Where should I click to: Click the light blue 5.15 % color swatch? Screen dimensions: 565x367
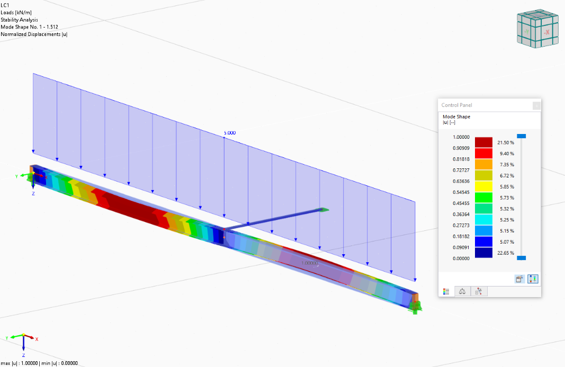tap(483, 231)
